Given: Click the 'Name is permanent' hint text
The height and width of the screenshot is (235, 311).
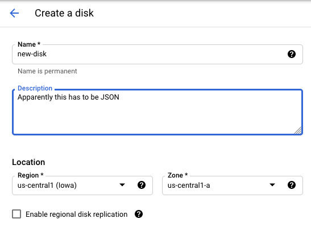Looking at the screenshot, I should point(47,71).
